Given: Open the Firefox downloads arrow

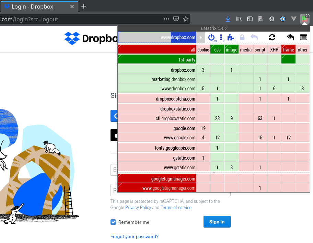Looking at the screenshot, I should click(228, 19).
